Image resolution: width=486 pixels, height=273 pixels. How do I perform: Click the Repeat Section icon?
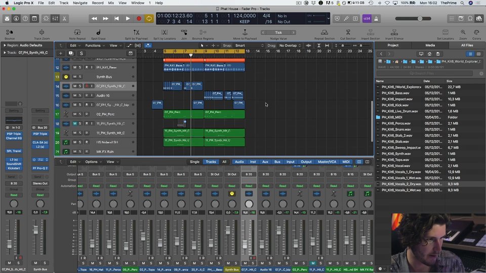click(324, 32)
